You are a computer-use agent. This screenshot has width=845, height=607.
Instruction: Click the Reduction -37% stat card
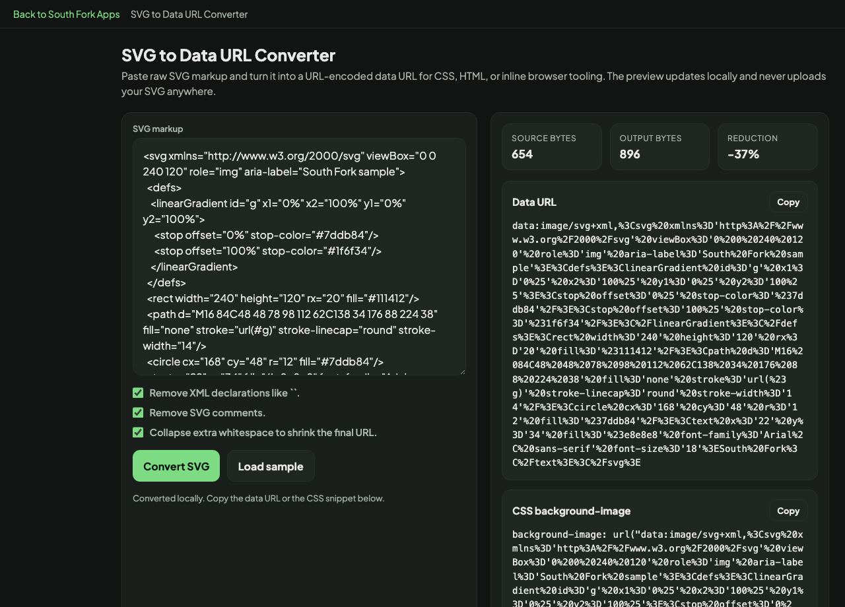tap(768, 146)
